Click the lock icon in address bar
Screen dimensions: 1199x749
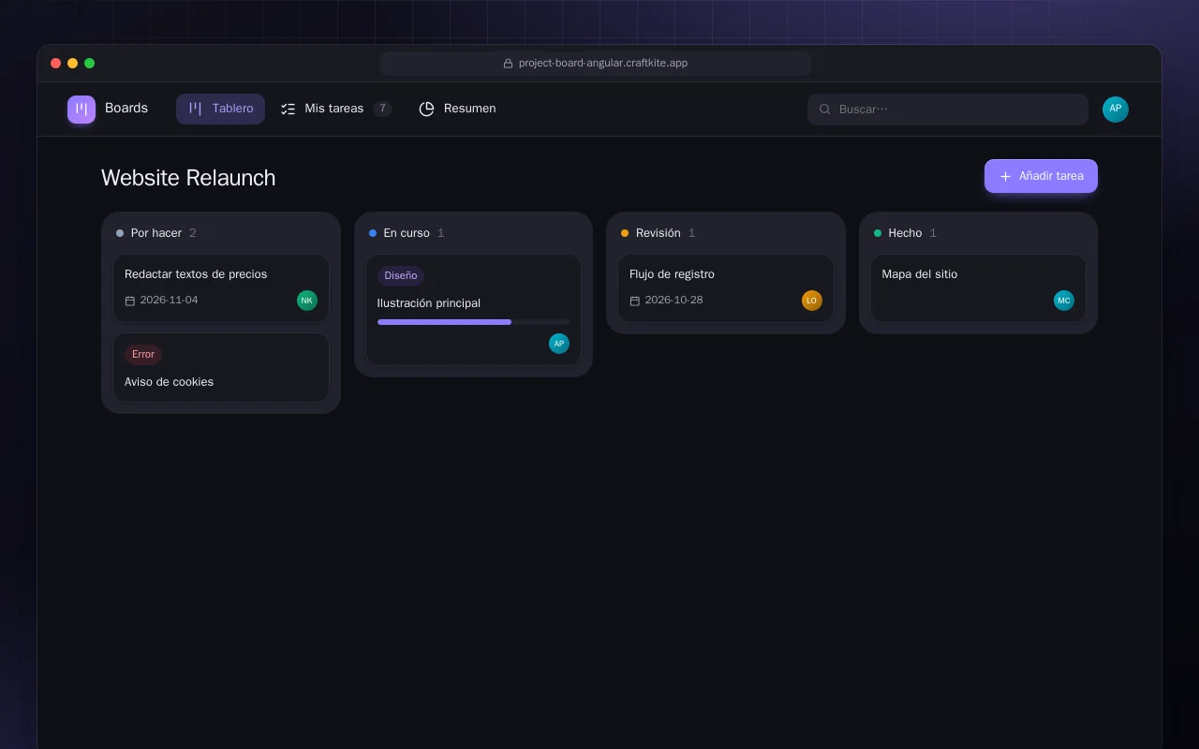click(x=509, y=64)
